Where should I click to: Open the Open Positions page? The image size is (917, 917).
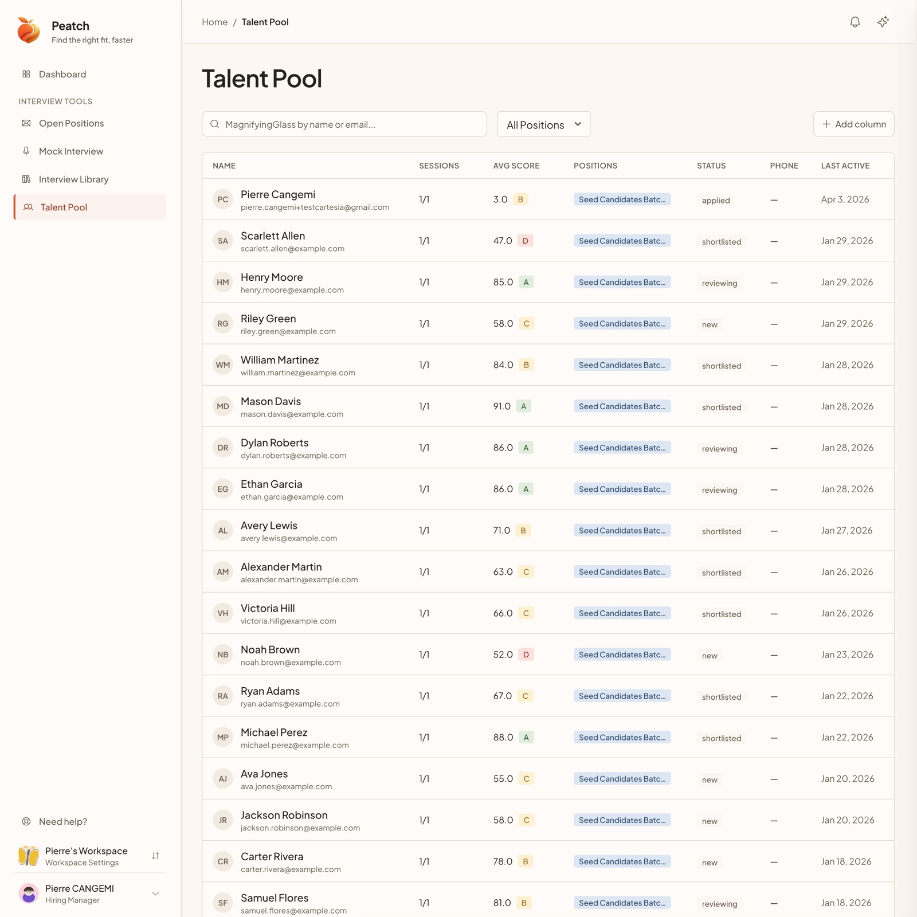coord(89,123)
